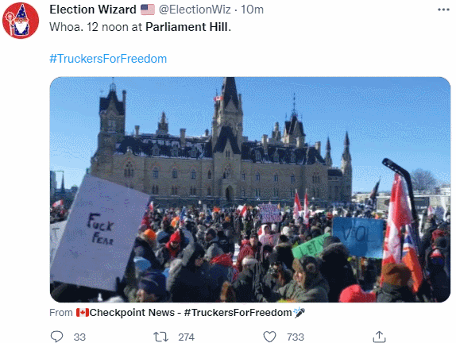Like the tweet with heart icon
Image resolution: width=456 pixels, height=343 pixels.
click(x=269, y=337)
